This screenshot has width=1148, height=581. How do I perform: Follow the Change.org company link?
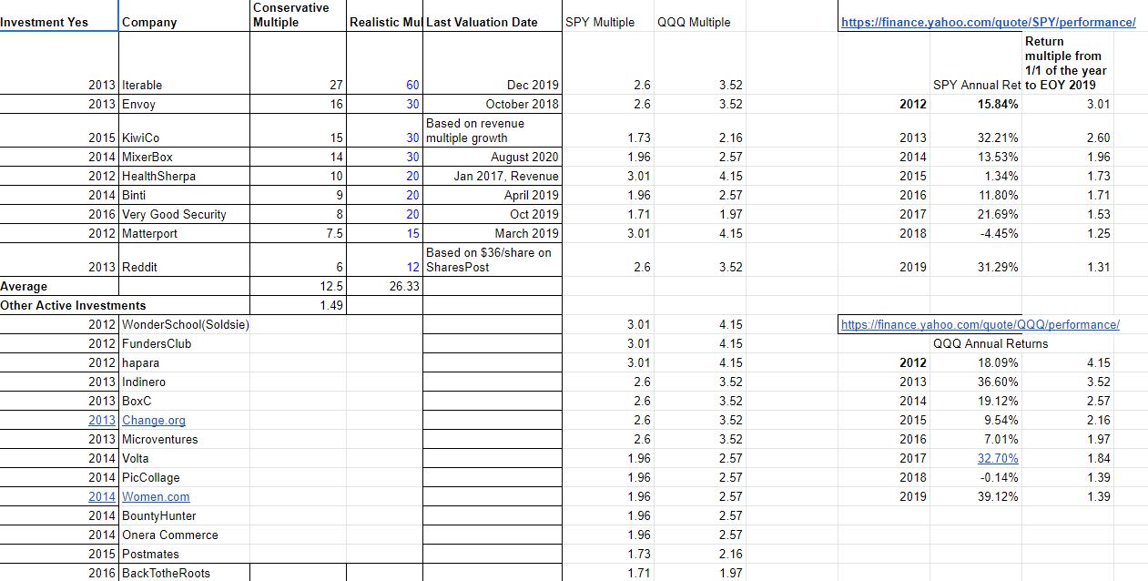(154, 420)
